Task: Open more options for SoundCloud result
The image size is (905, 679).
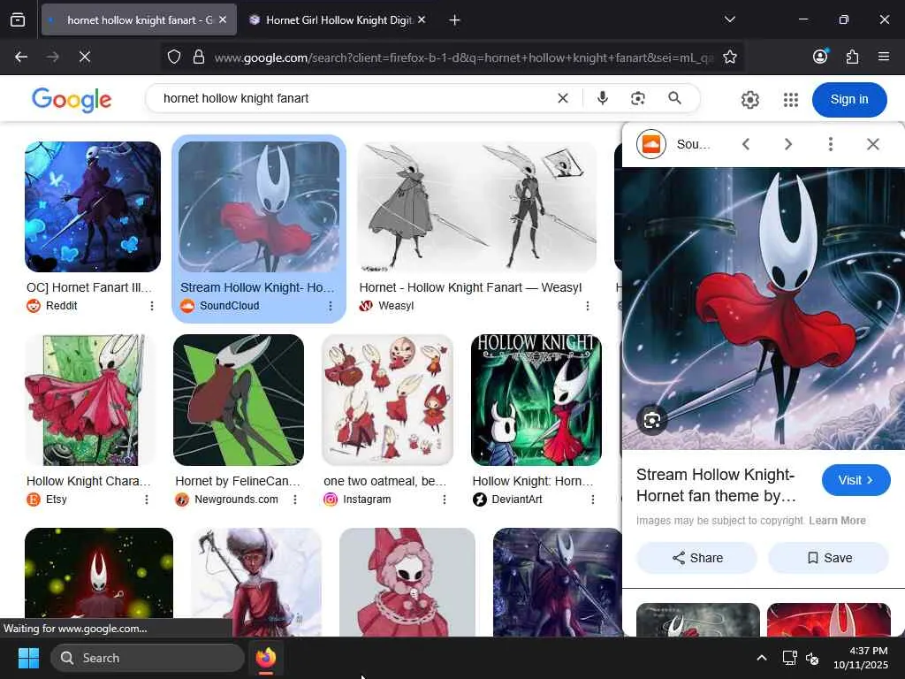Action: (331, 306)
